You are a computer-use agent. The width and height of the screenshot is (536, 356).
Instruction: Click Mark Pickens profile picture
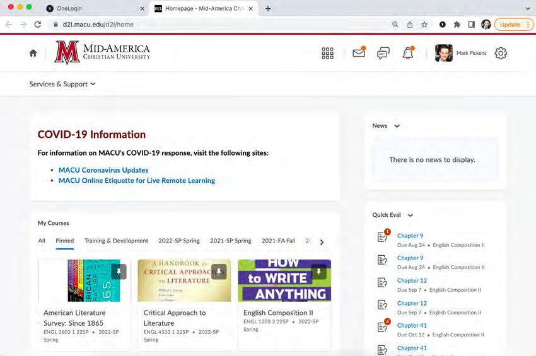coord(444,53)
